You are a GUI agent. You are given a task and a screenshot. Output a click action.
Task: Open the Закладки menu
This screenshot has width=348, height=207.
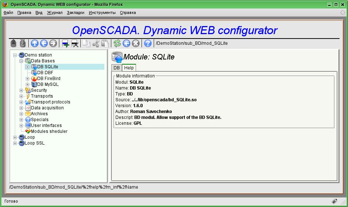76,12
